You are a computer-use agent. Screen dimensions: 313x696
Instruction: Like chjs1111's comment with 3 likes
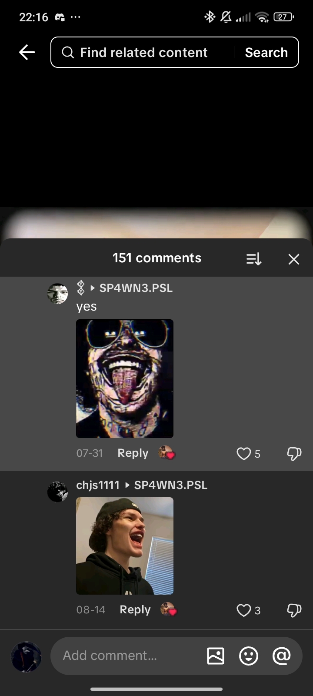[244, 610]
